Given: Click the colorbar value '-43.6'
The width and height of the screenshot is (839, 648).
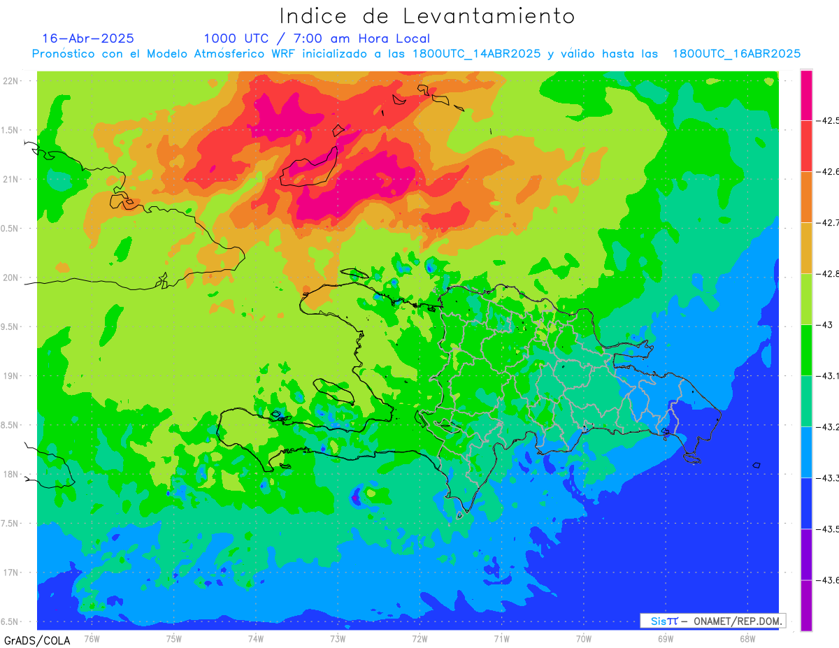Looking at the screenshot, I should coord(829,579).
